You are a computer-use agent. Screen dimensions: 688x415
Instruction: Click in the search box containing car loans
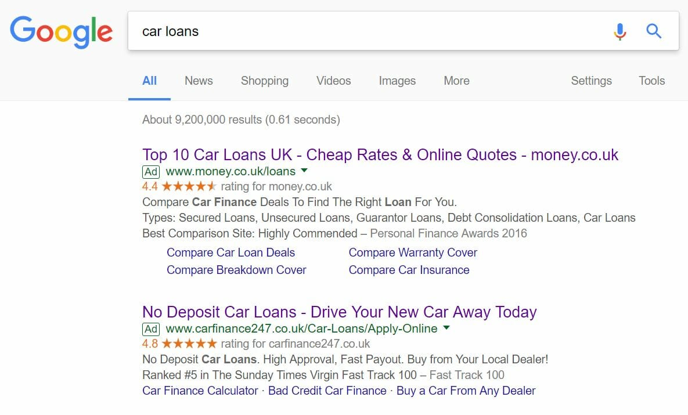pyautogui.click(x=369, y=31)
